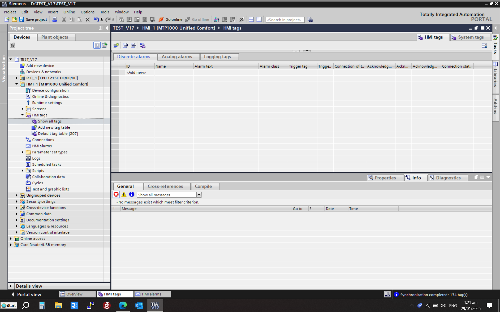The width and height of the screenshot is (500, 312).
Task: Click the synchronize tags icon in the HMI tags toolbar
Action: (x=142, y=45)
